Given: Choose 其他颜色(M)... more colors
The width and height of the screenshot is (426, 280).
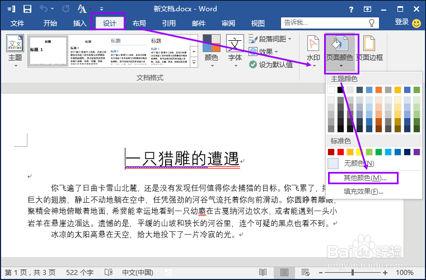Looking at the screenshot, I should click(x=364, y=178).
